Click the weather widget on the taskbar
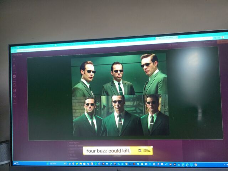 [16, 162]
